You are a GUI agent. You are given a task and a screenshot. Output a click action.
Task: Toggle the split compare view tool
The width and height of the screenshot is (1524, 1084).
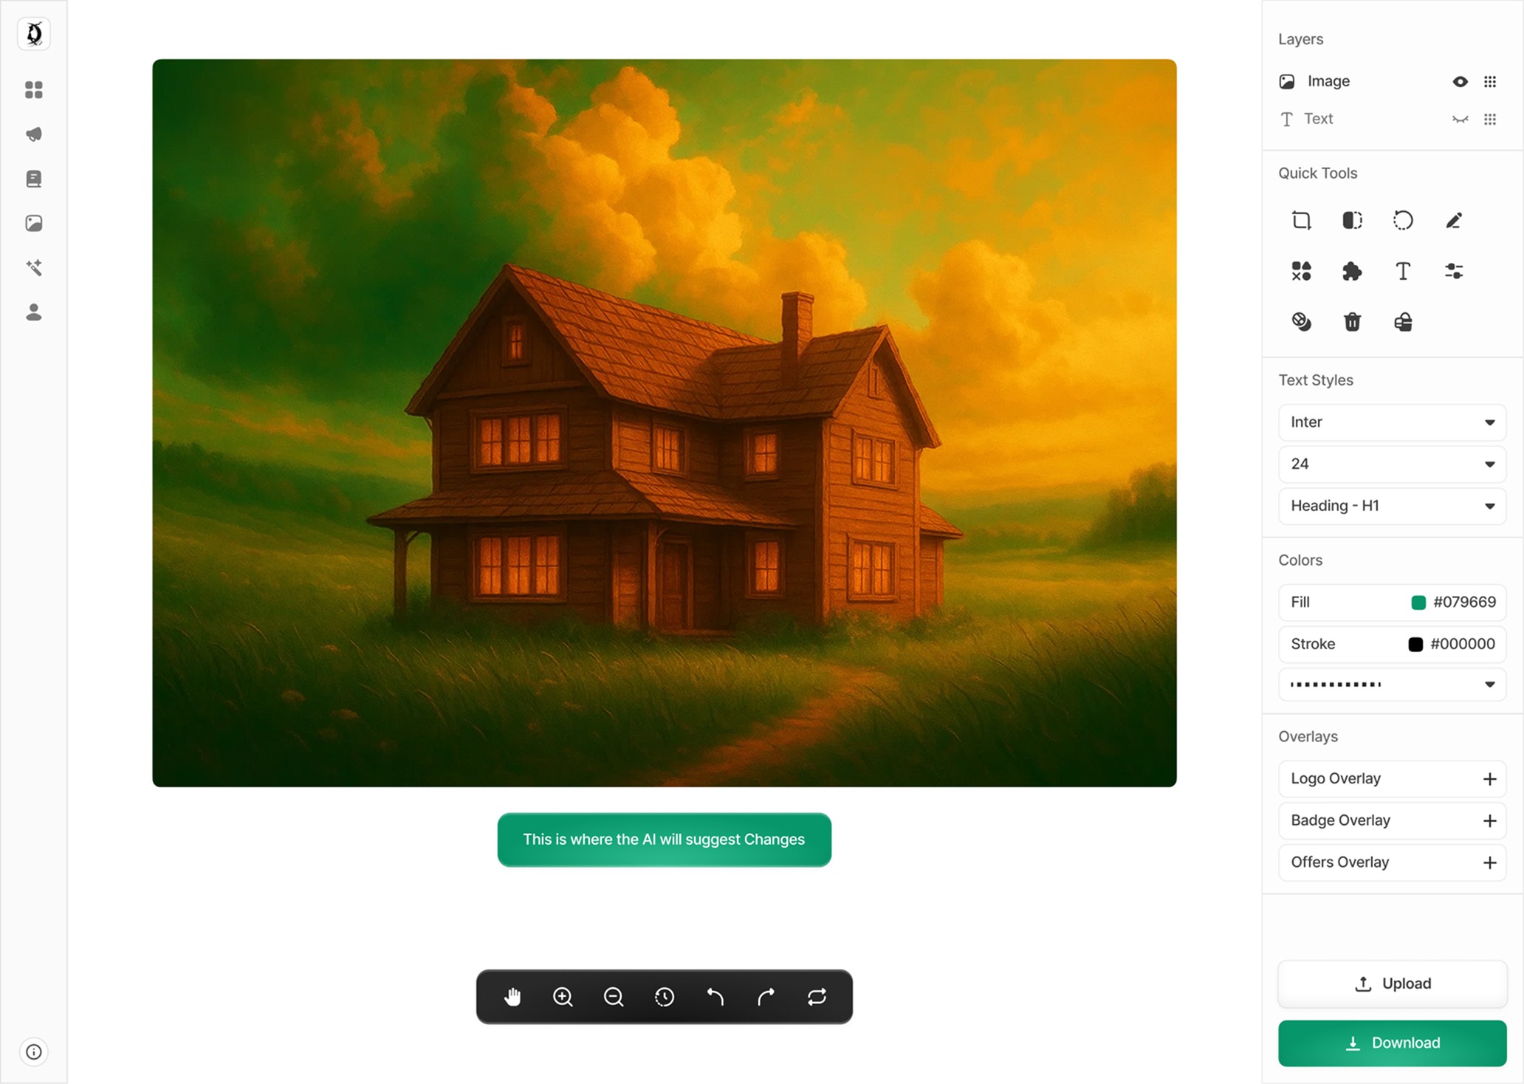point(1351,221)
